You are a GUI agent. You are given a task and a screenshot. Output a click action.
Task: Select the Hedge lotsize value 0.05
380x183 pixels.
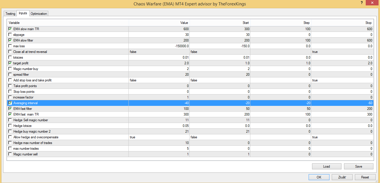point(159,126)
